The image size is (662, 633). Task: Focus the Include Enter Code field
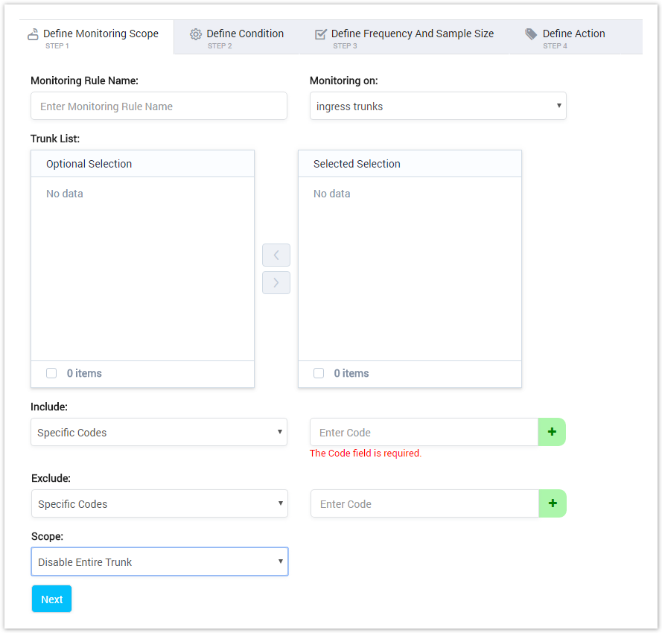(424, 432)
